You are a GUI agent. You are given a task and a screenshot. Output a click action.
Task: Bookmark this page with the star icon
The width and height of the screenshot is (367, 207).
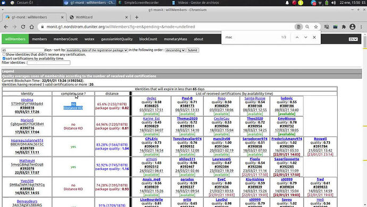pos(316,27)
